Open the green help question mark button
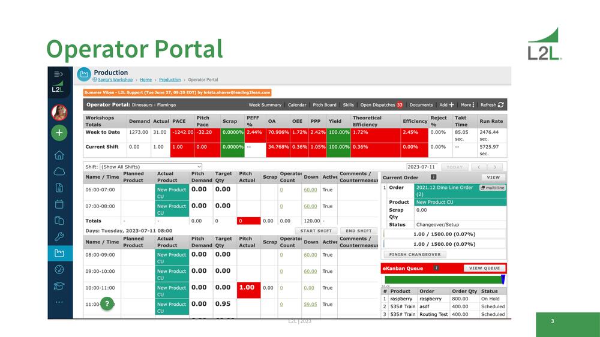The width and height of the screenshot is (600, 337). point(107,304)
